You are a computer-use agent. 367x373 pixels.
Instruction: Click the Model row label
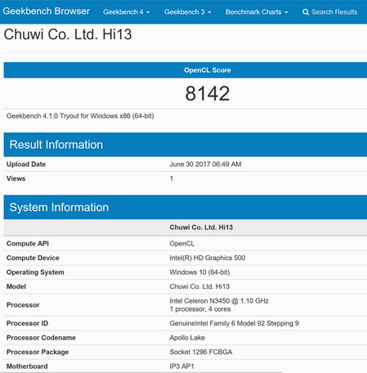(x=16, y=286)
